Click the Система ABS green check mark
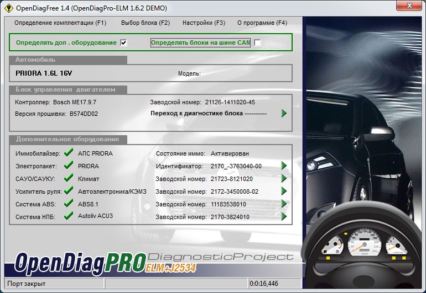426x293 pixels. (x=69, y=203)
